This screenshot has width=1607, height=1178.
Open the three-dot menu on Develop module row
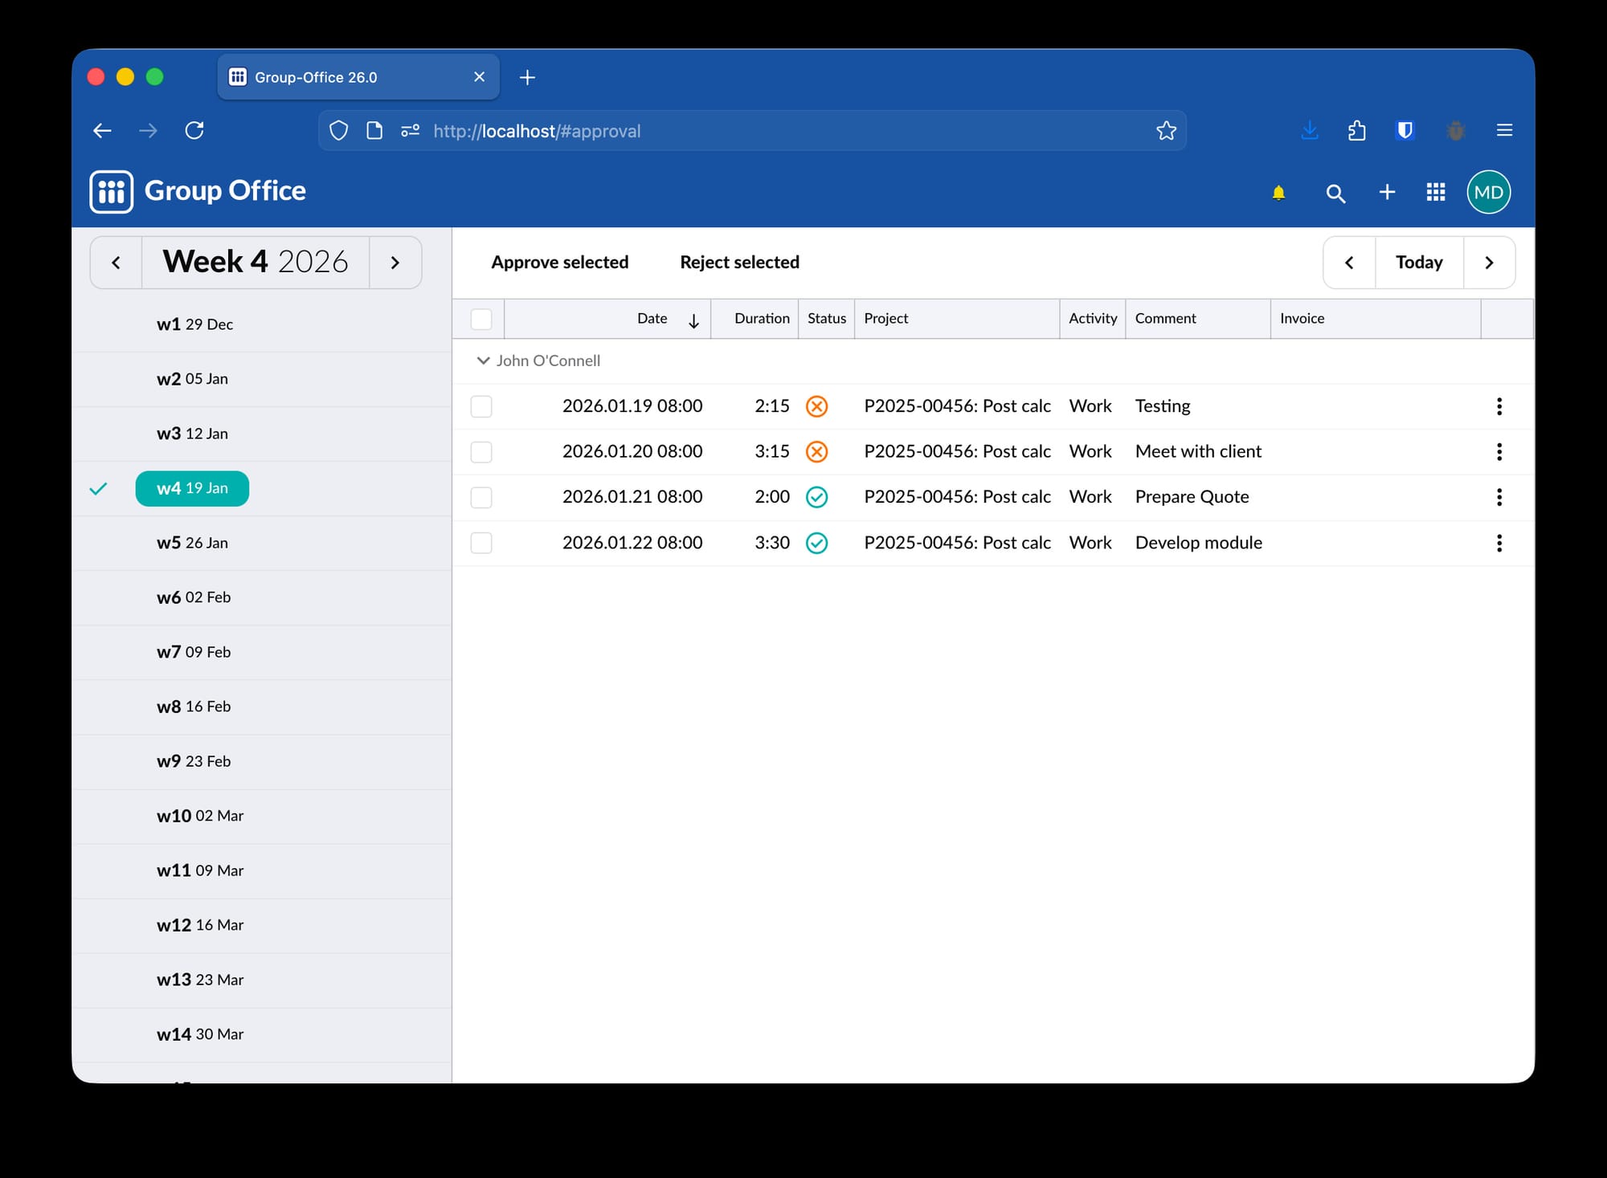(1499, 543)
